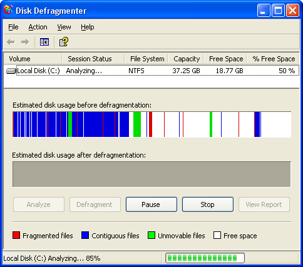
Task: Click the Estimated disk usage after defragmentation label
Action: 79,155
